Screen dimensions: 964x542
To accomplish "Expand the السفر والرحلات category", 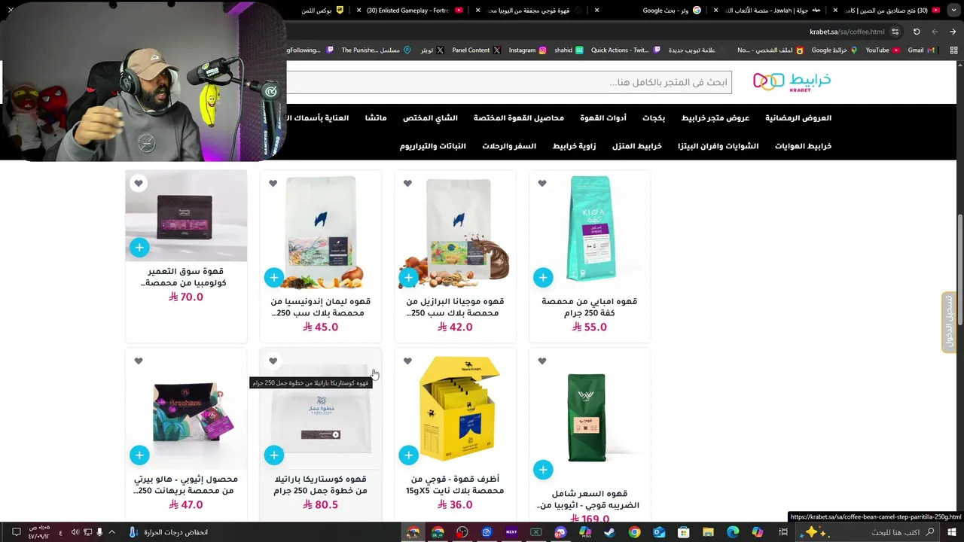I will 509,146.
